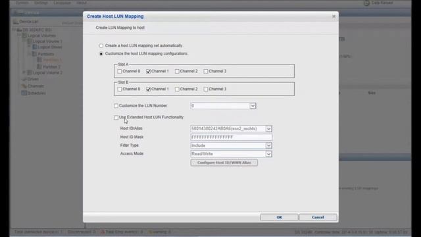
Task: Click the Drives icon in device tree
Action: click(24, 79)
